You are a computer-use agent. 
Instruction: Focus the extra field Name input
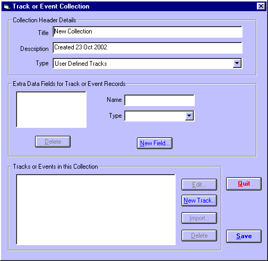(x=160, y=100)
